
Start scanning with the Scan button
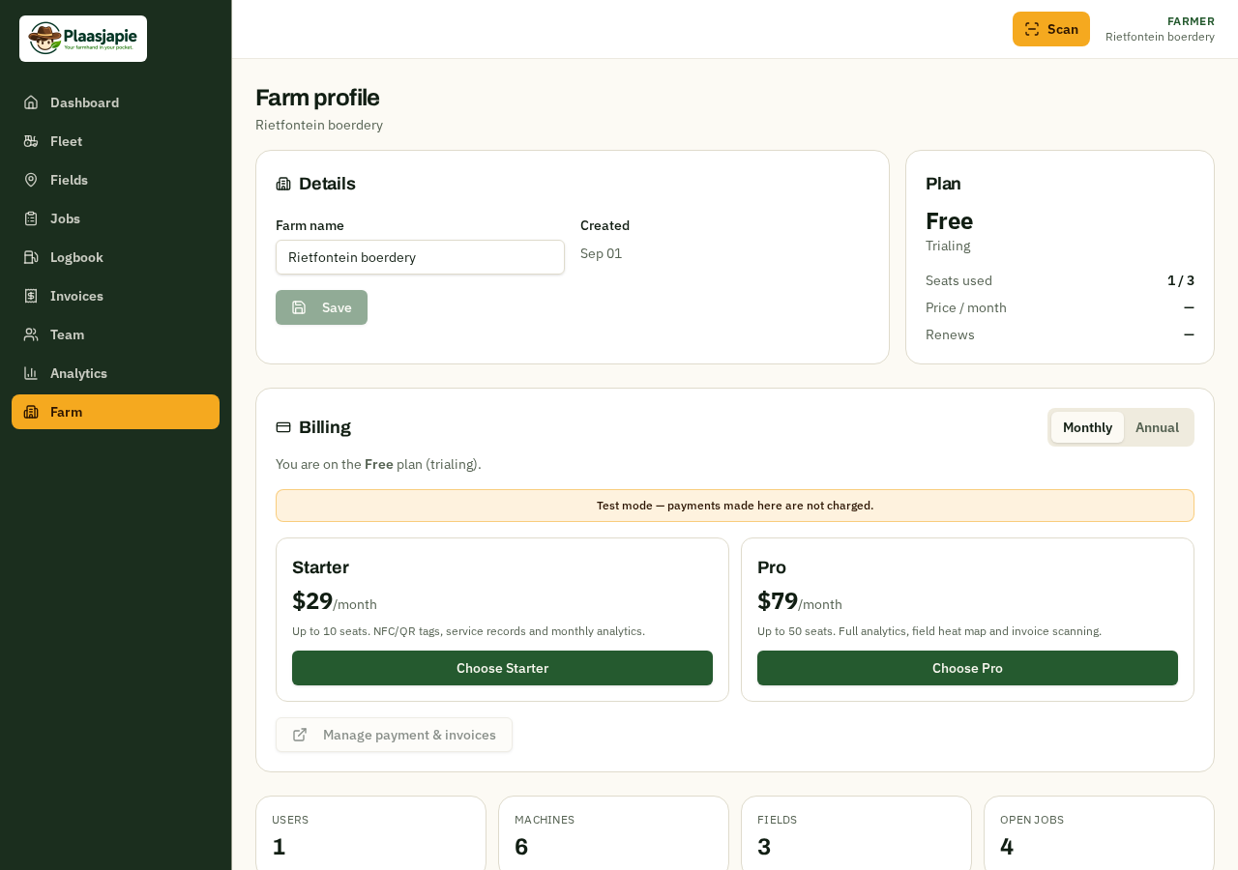(1051, 29)
